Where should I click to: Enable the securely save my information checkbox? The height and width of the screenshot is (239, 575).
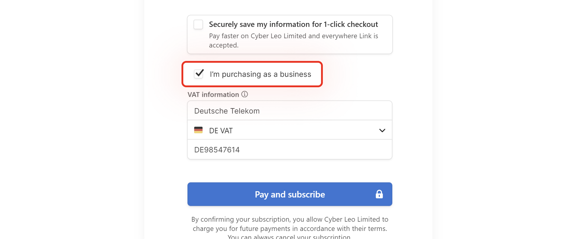click(198, 24)
